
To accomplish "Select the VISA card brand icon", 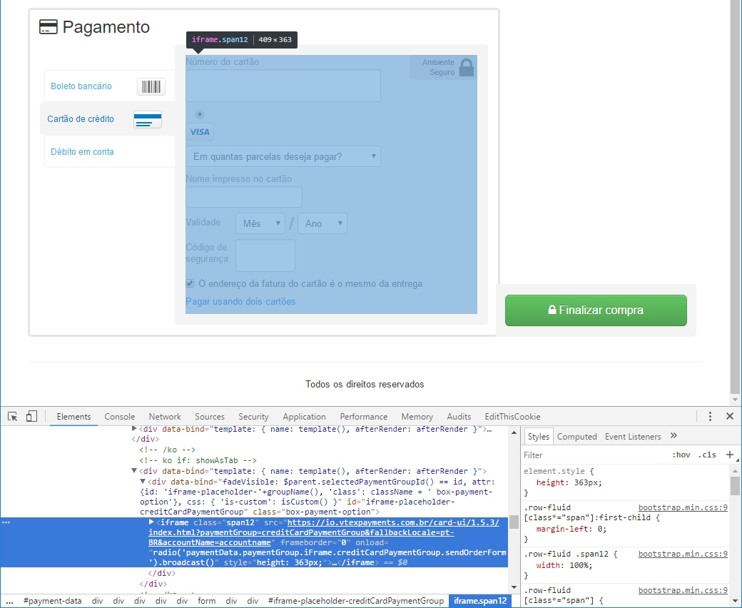I will pyautogui.click(x=200, y=131).
